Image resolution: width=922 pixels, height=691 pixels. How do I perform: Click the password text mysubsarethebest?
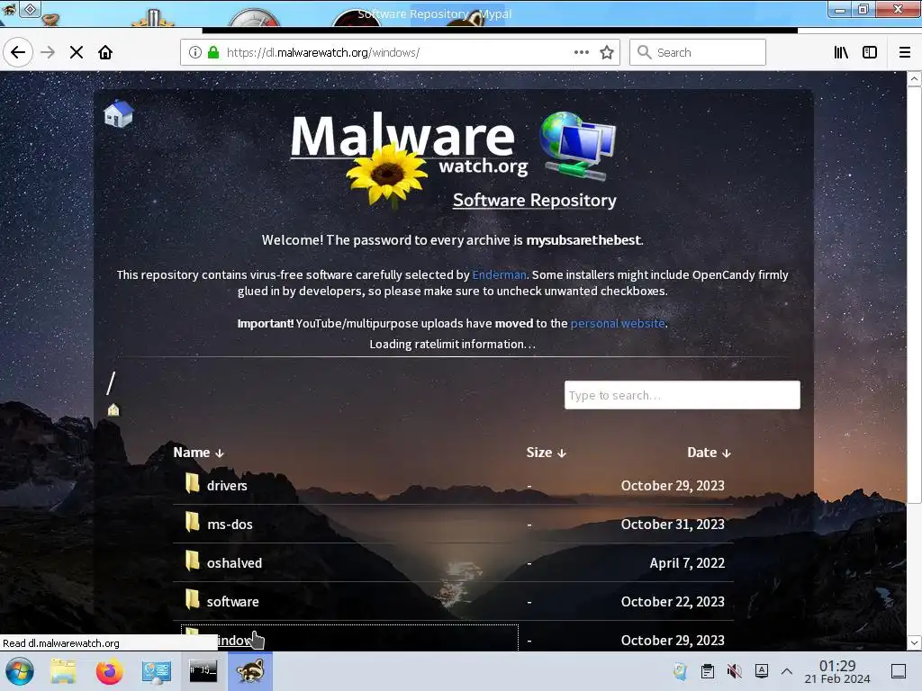(x=583, y=239)
